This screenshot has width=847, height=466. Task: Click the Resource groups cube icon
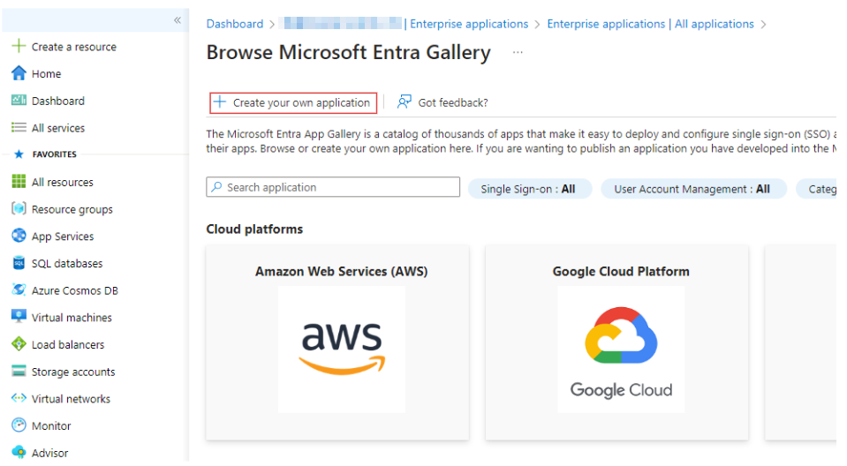pos(19,208)
